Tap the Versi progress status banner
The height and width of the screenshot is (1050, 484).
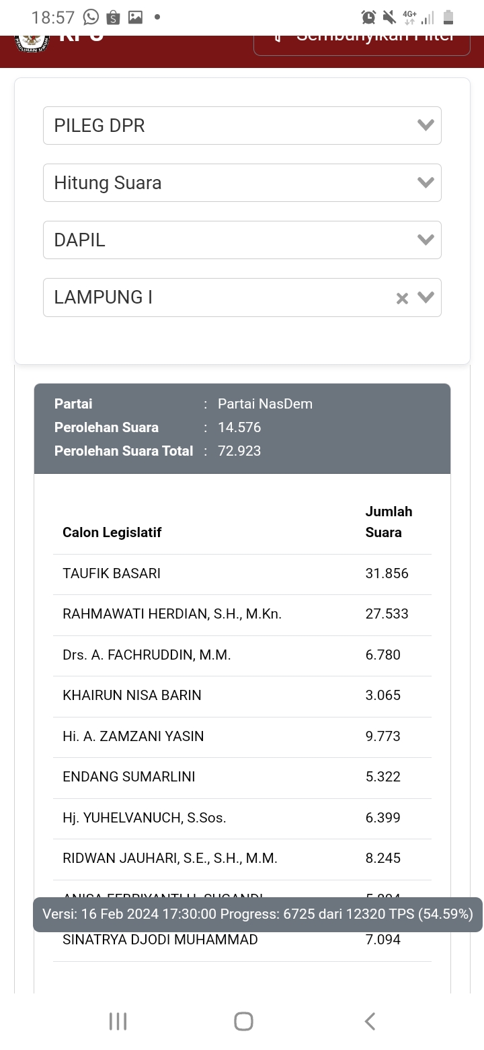[257, 914]
